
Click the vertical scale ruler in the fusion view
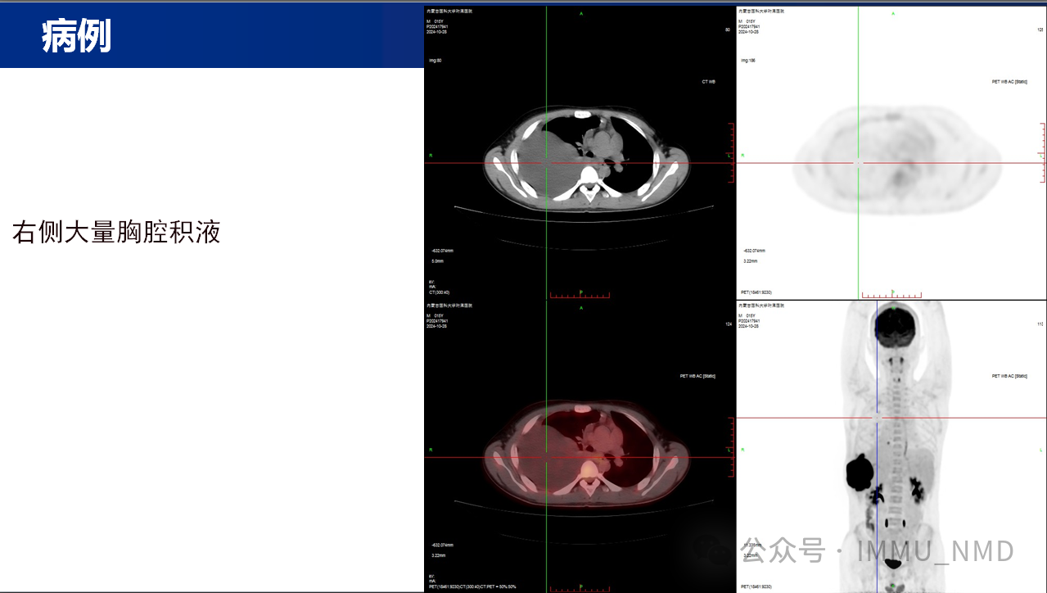[731, 446]
